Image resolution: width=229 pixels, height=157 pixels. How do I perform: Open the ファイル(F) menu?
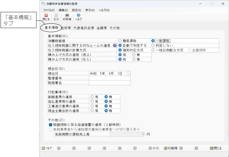coord(49,10)
